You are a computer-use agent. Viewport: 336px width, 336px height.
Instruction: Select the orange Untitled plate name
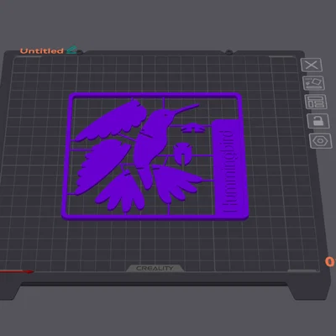coord(42,51)
